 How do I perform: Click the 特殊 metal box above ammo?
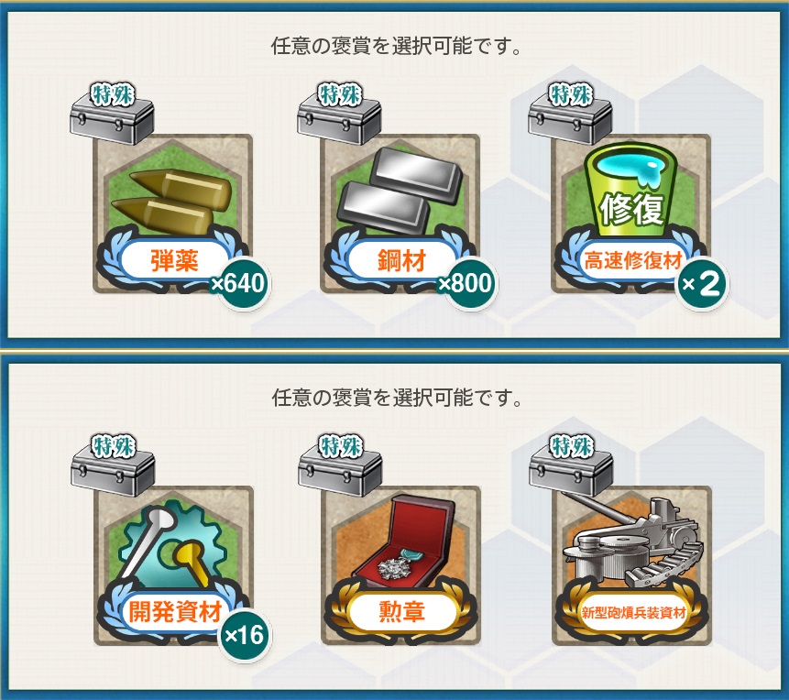112,115
